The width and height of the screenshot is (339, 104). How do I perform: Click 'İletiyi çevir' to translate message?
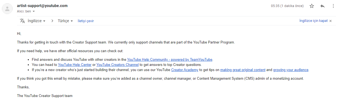pos(86,21)
